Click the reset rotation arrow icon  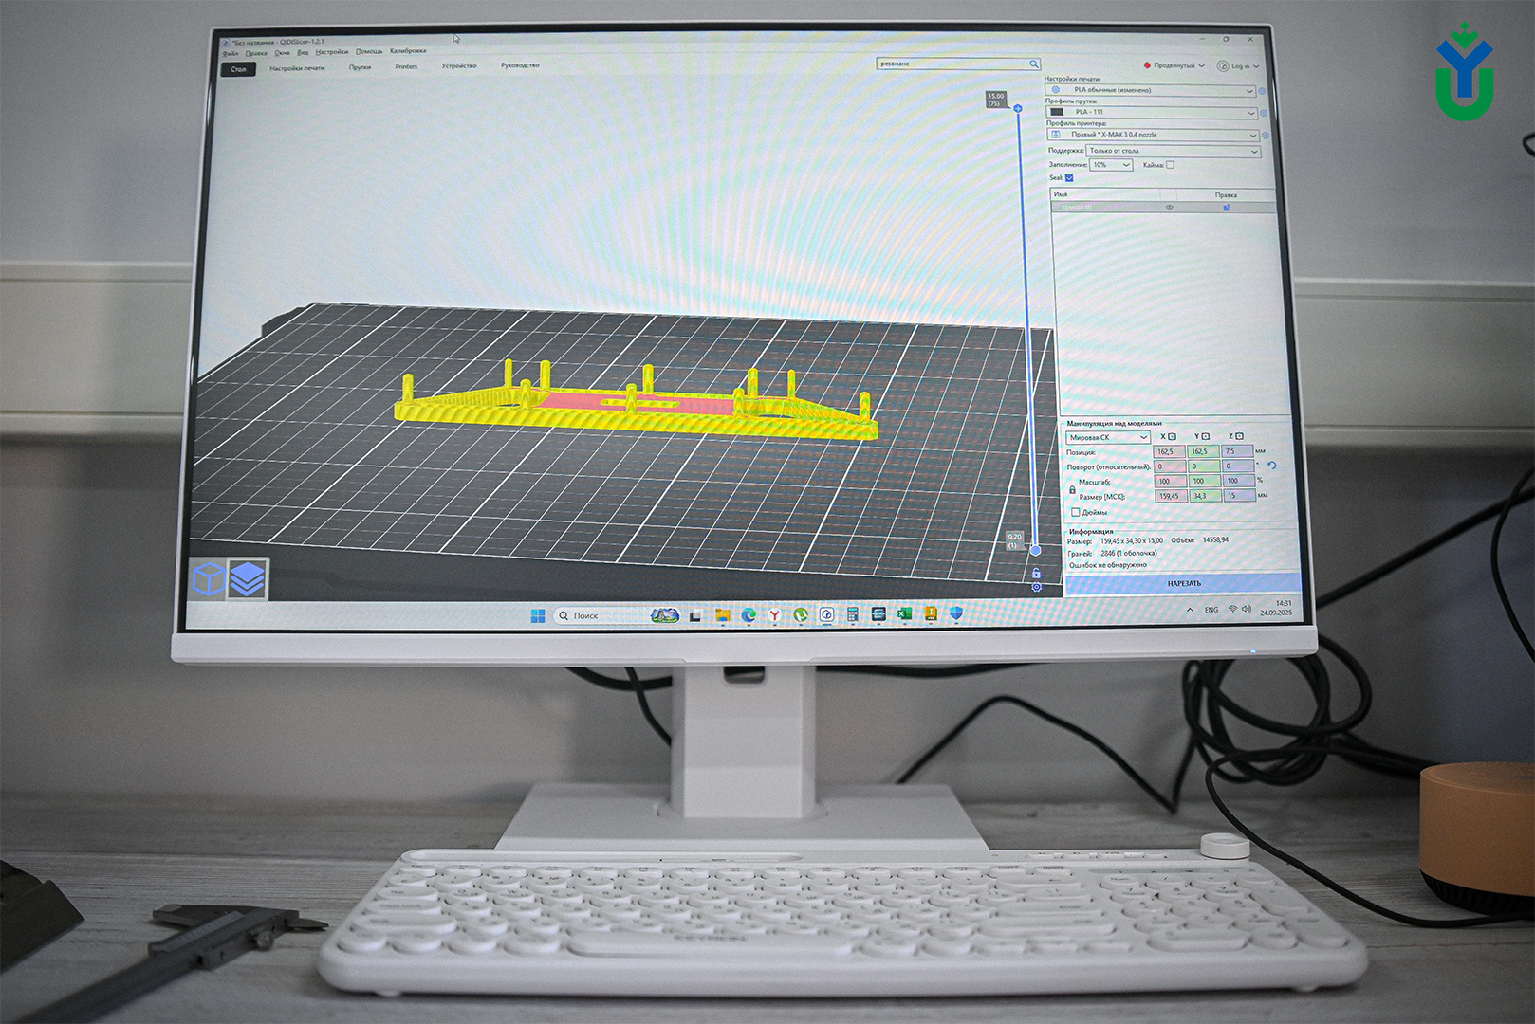1272,466
